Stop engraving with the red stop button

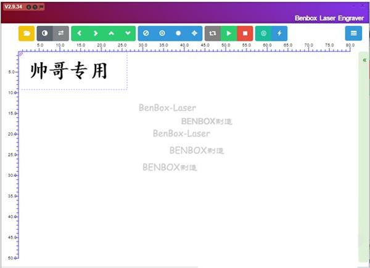pos(245,33)
